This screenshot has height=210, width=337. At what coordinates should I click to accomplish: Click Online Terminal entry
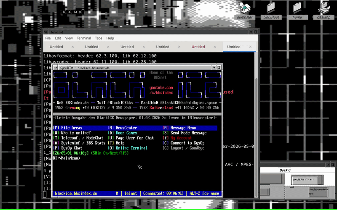(x=128, y=148)
